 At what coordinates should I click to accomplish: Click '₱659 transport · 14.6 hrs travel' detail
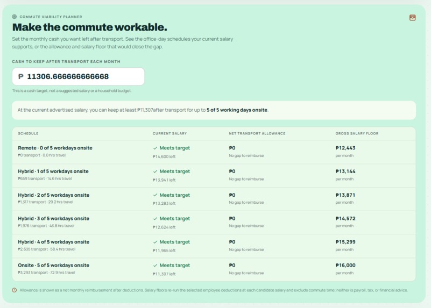[x=45, y=178]
